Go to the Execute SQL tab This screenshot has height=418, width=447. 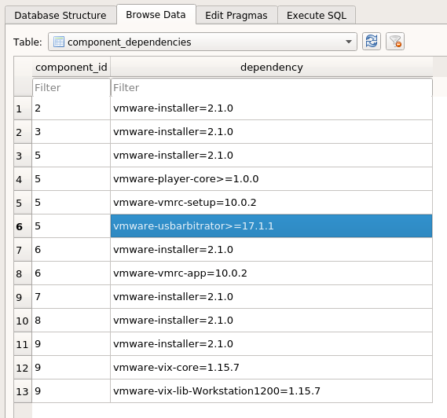317,16
